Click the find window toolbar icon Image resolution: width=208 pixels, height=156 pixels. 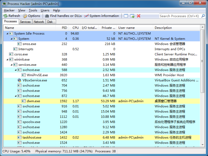[x=126, y=16]
